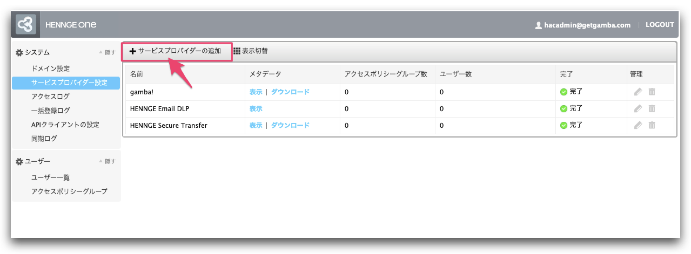
Task: Click the システム section heading
Action: click(x=37, y=52)
